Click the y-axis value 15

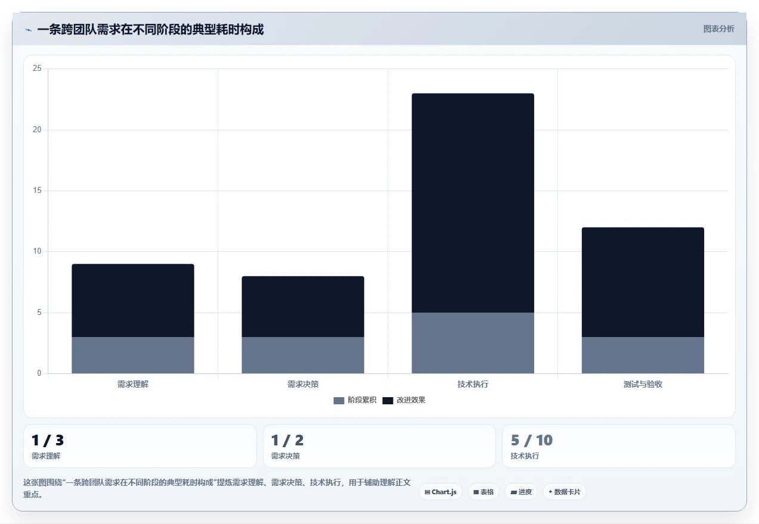37,191
